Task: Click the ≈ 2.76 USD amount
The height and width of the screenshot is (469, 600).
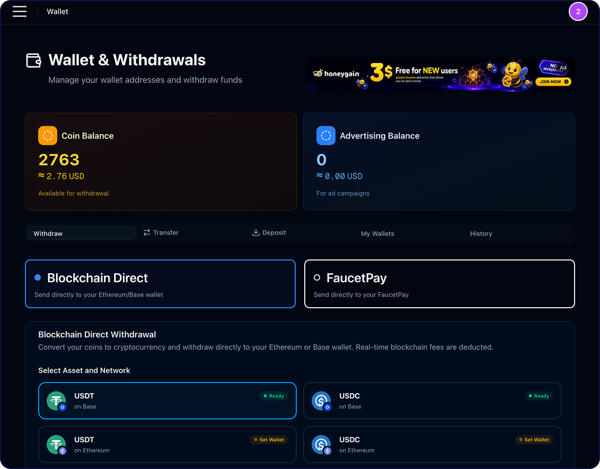Action: tap(61, 176)
